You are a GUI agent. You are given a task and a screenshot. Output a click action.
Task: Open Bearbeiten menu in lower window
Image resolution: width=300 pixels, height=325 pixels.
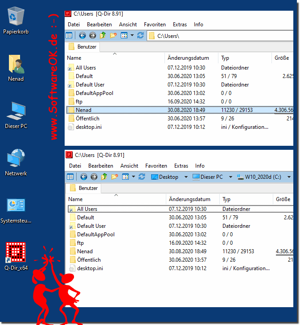101,166
